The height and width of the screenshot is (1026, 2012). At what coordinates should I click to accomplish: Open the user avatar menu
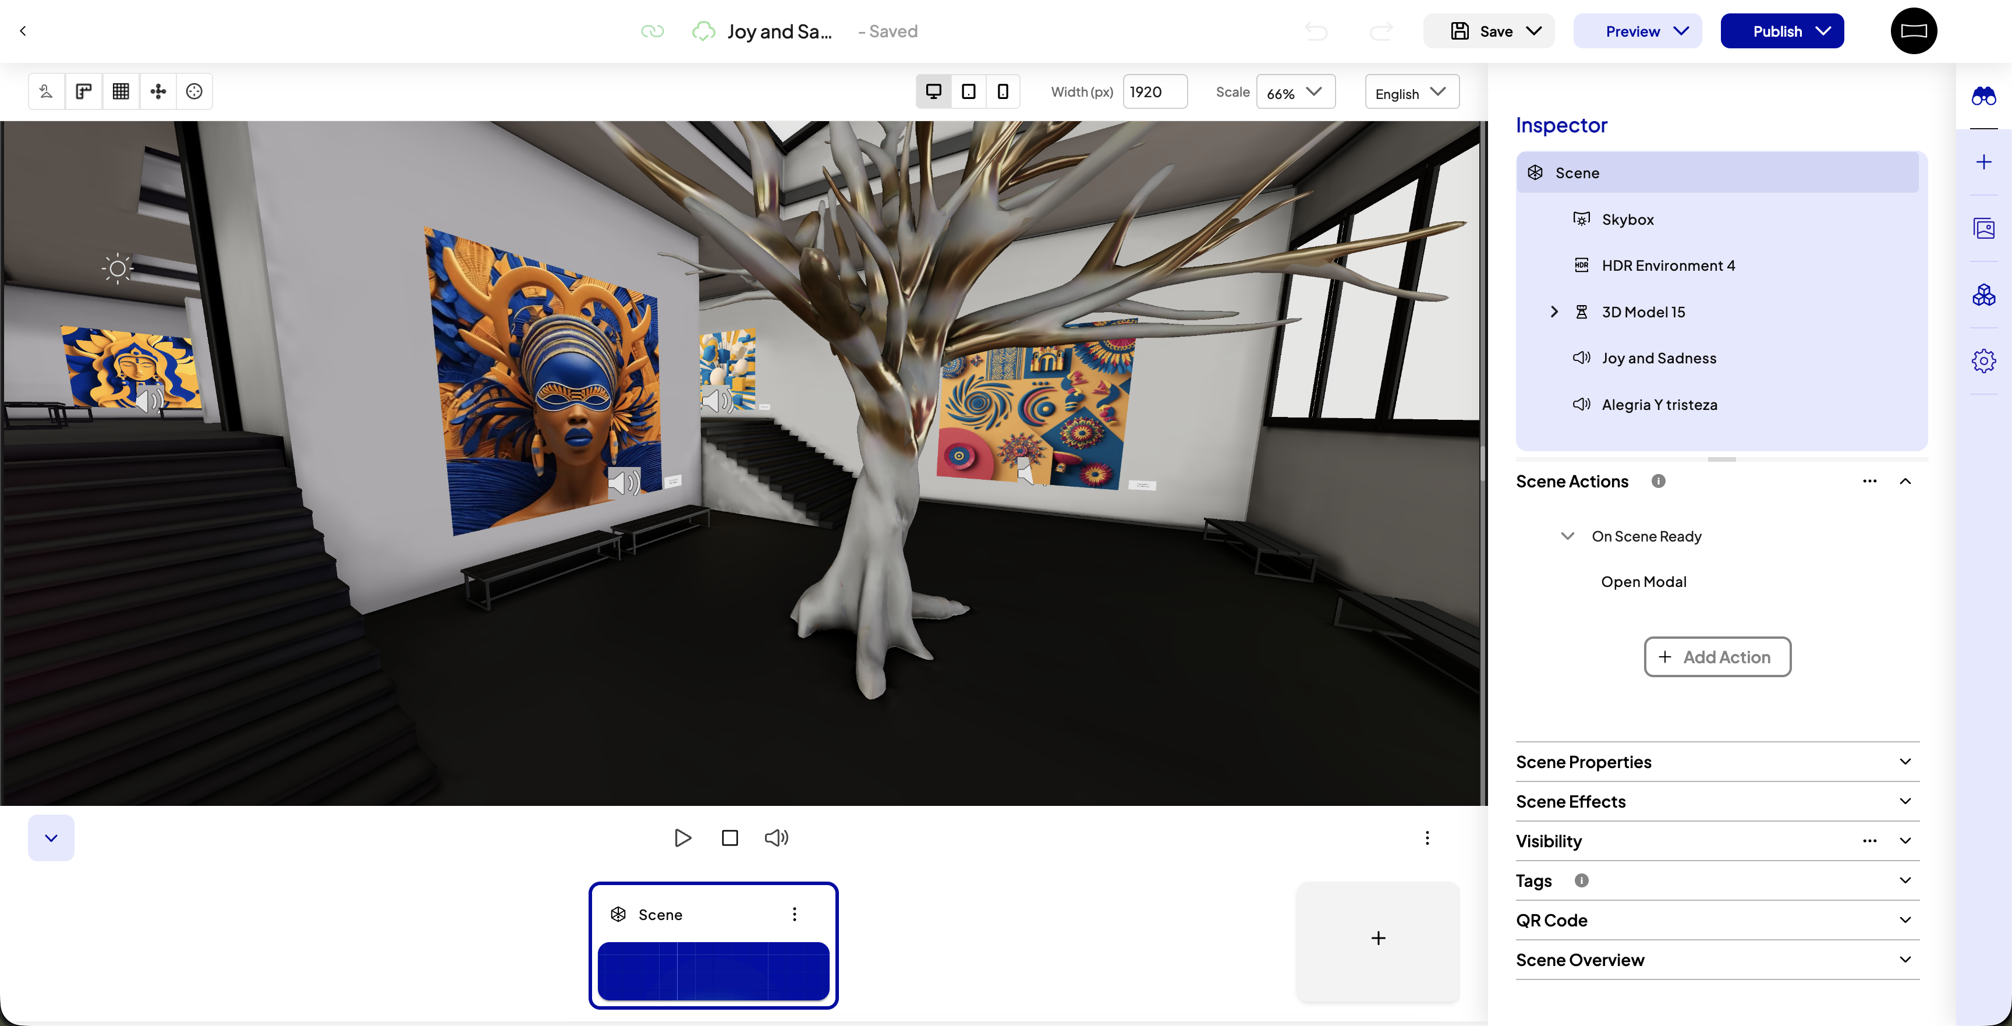coord(1914,31)
